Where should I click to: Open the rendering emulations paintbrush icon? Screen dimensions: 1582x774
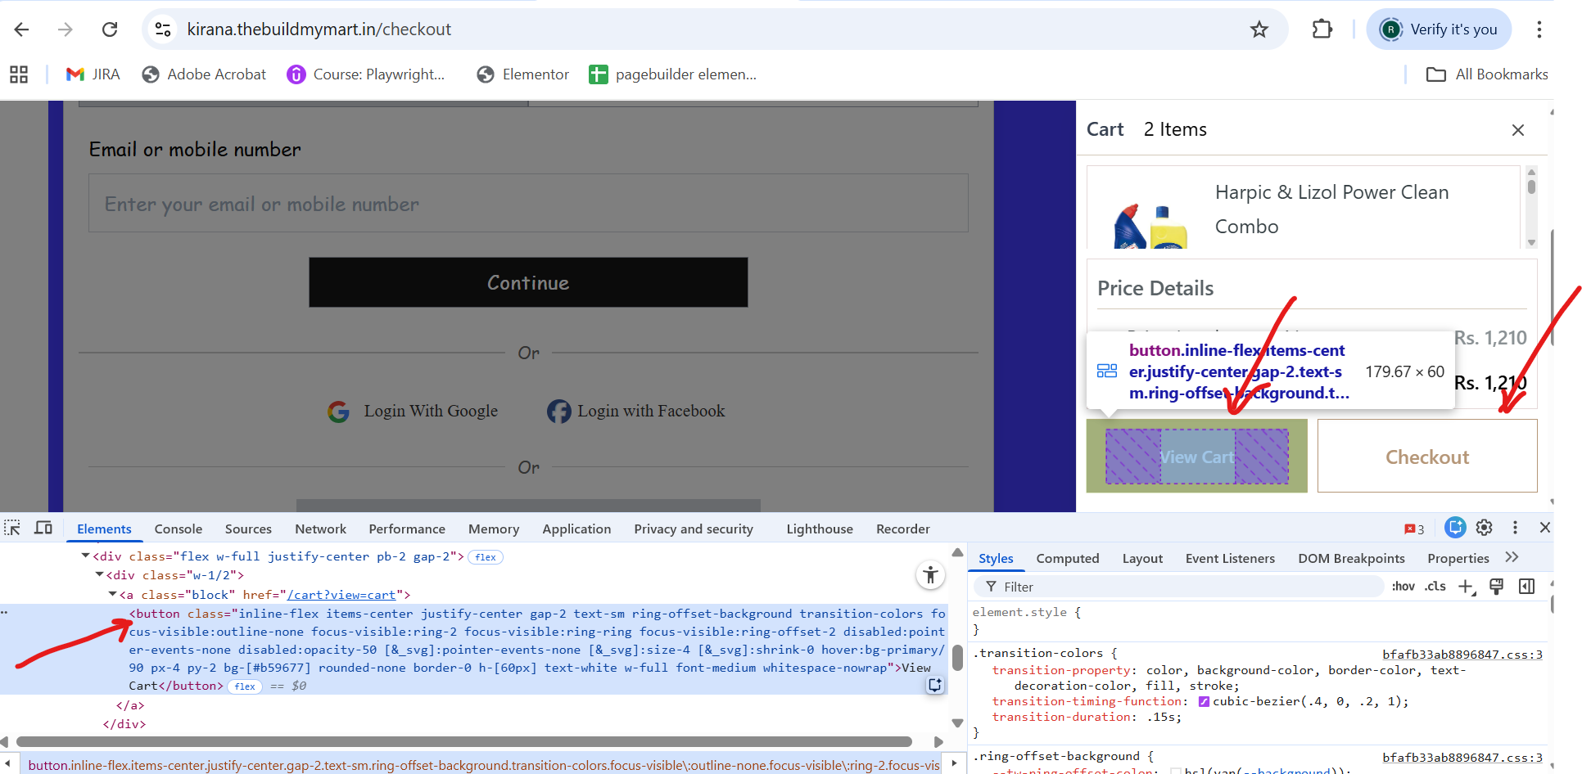[1496, 587]
